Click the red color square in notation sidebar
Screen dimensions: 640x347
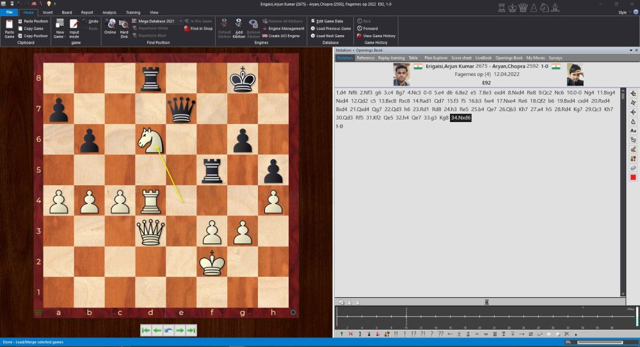633,177
